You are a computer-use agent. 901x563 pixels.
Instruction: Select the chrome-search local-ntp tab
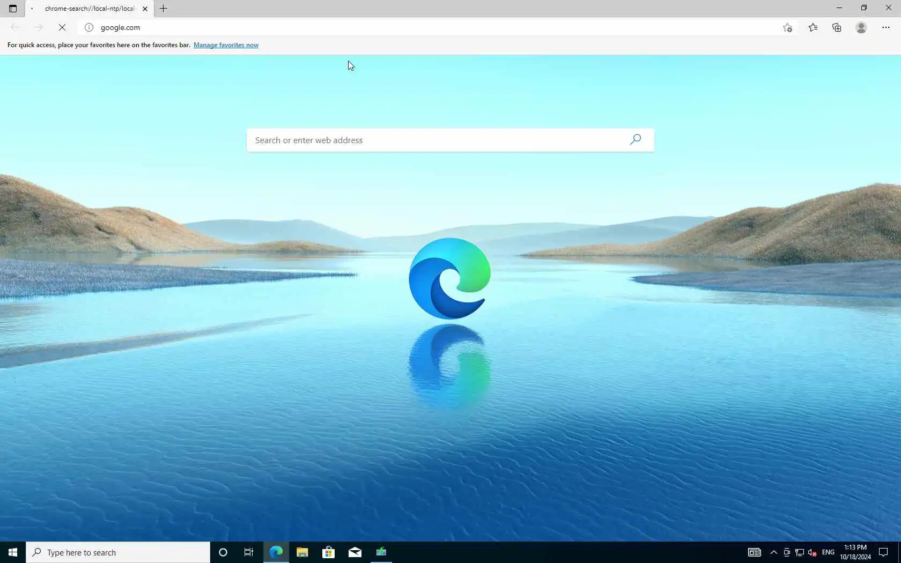[x=89, y=9]
